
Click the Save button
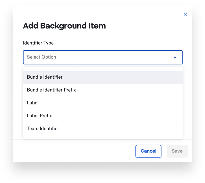(x=177, y=151)
